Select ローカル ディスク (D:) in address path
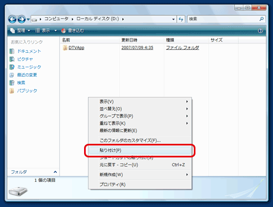 [x=98, y=19]
